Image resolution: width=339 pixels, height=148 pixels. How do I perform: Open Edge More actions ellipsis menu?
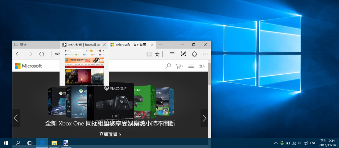click(x=206, y=54)
